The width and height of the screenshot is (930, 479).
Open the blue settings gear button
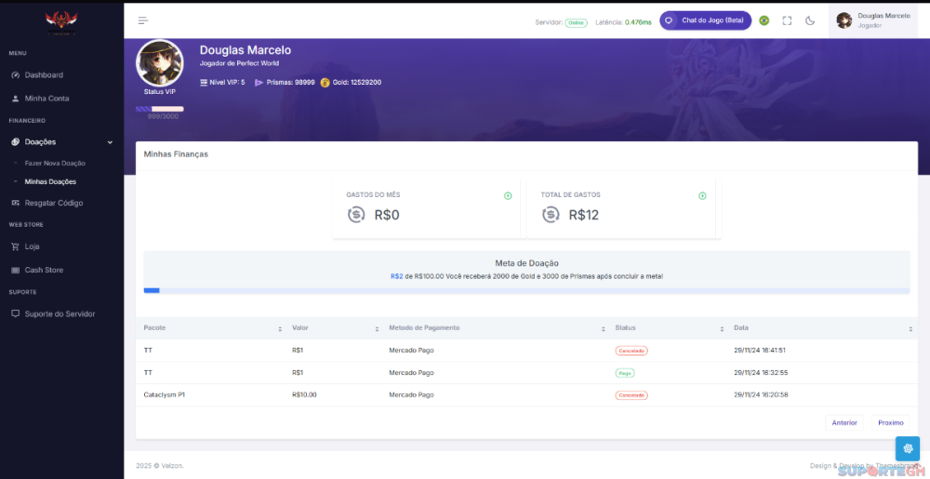coord(907,448)
